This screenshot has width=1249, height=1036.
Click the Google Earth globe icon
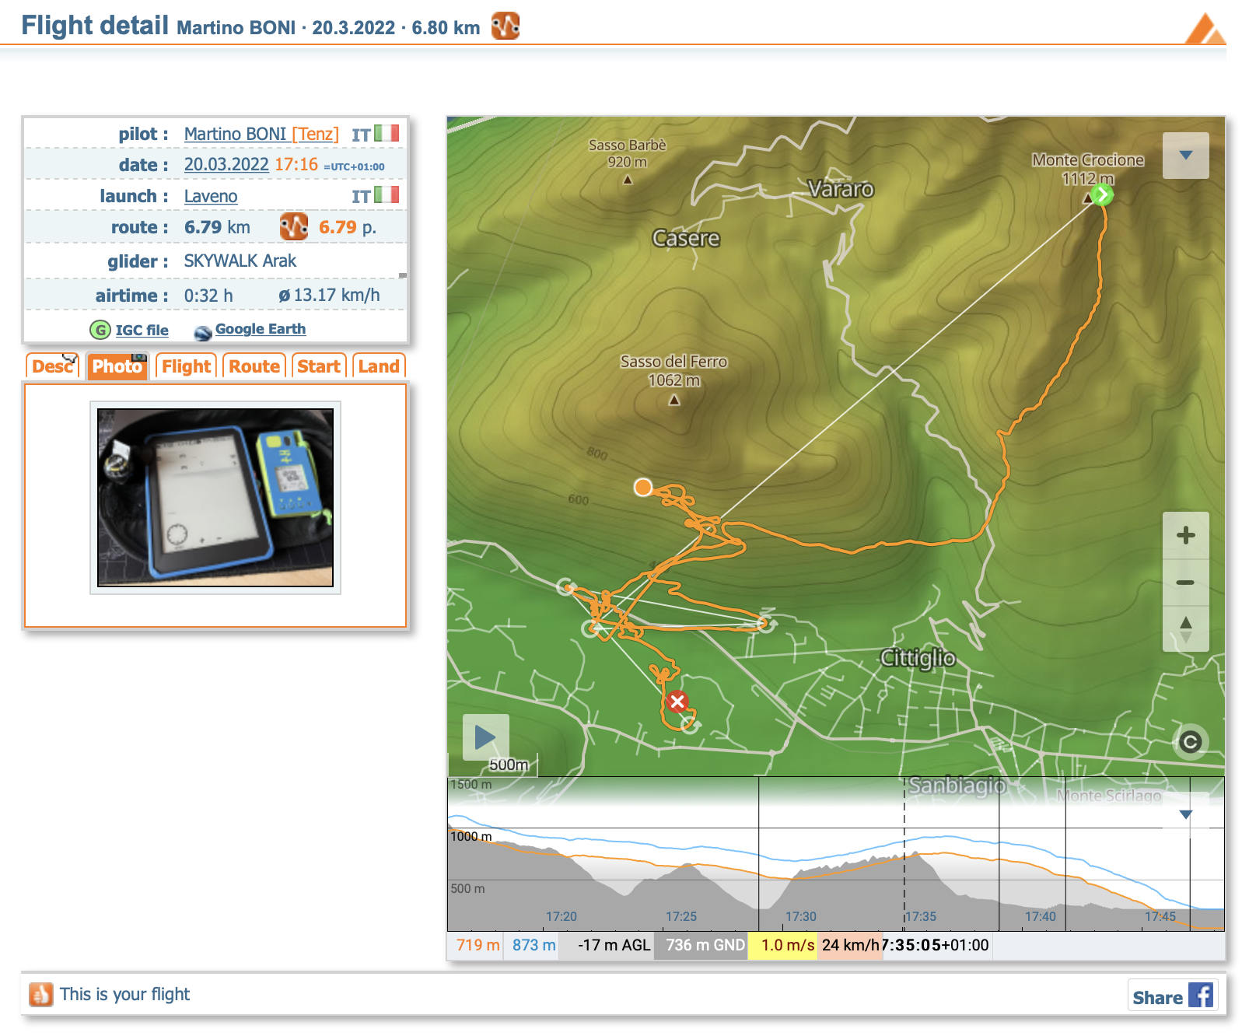click(203, 333)
